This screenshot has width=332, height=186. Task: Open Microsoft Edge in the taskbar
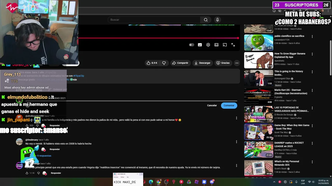151,182
